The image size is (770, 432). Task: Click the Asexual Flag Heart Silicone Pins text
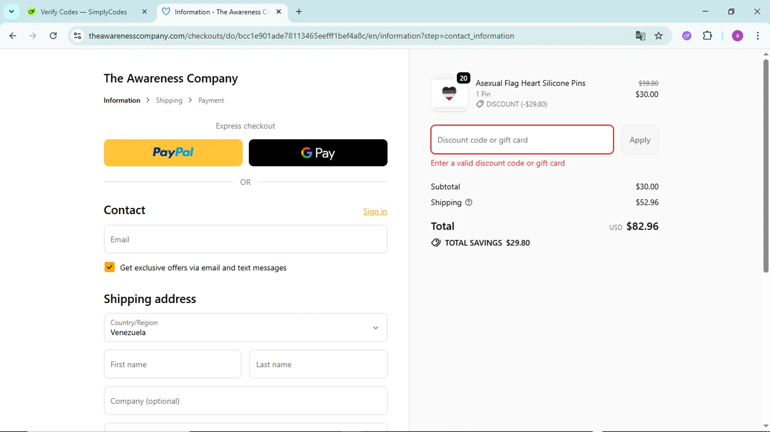click(530, 83)
